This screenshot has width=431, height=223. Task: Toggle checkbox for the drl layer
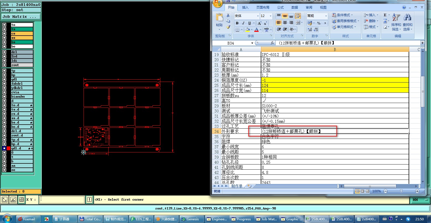pos(4,52)
